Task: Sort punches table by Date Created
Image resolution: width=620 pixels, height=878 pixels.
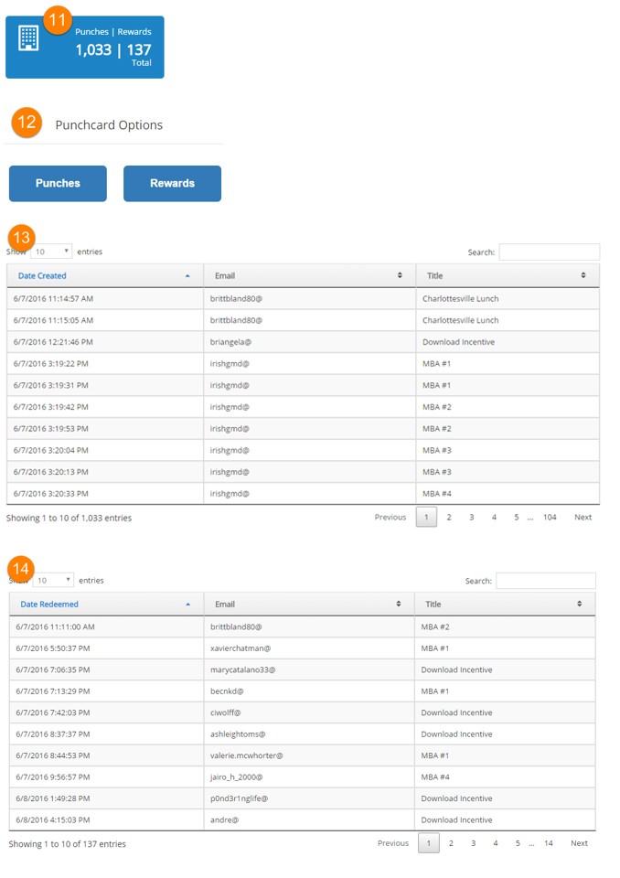Action: 105,275
